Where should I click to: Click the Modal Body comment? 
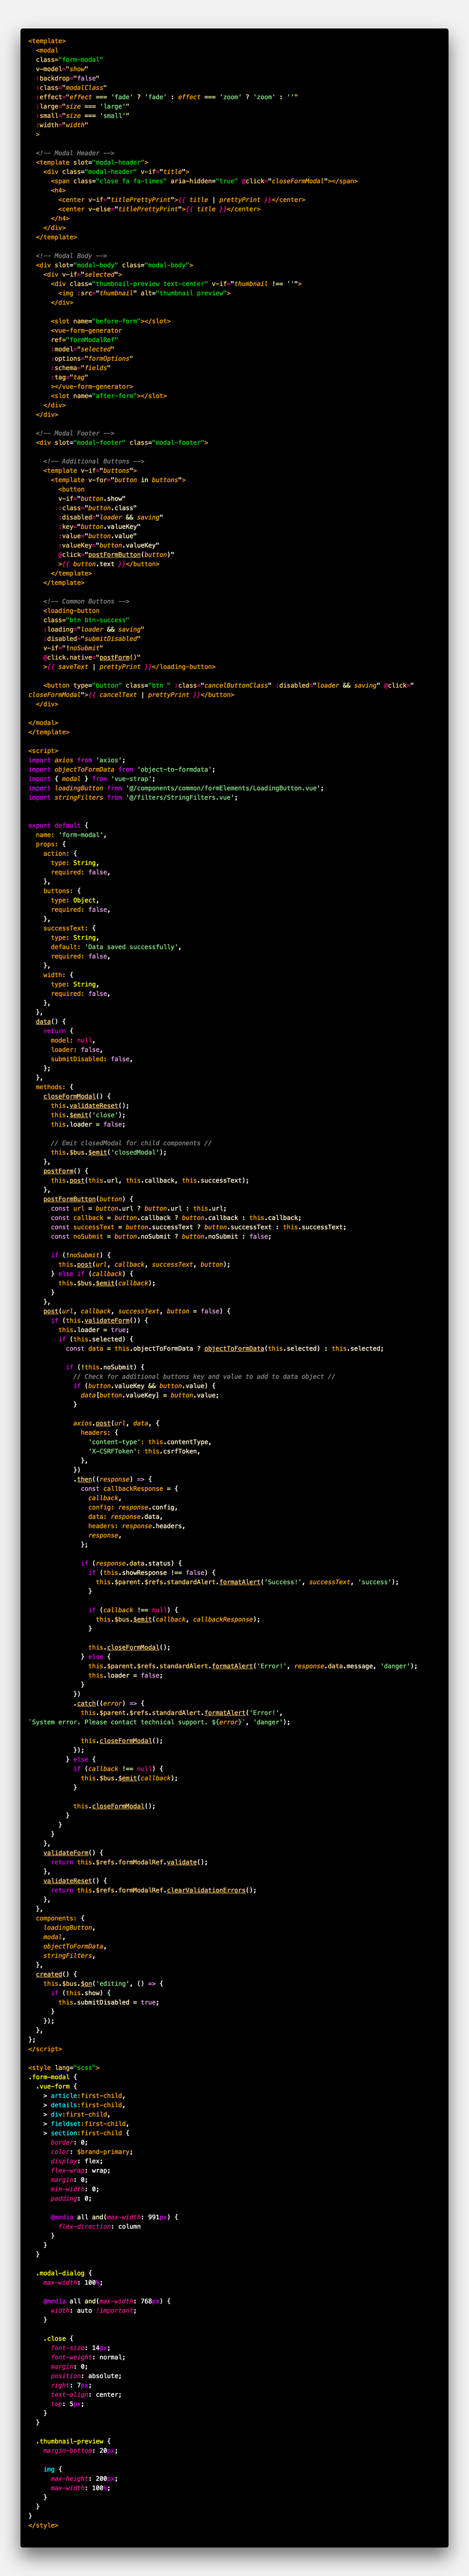click(x=71, y=256)
